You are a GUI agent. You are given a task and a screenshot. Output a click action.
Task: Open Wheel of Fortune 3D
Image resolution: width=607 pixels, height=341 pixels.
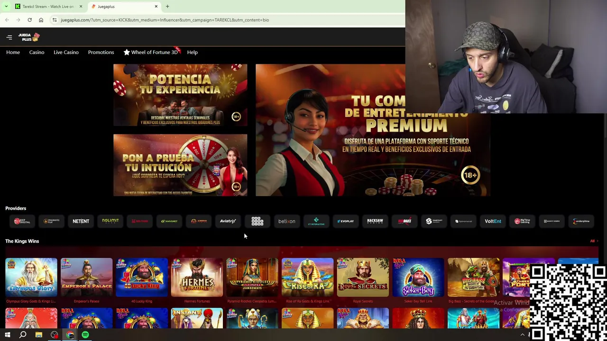[x=150, y=52]
